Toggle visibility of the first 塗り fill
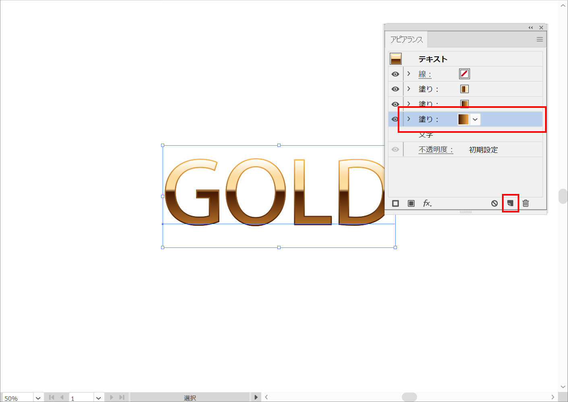This screenshot has height=402, width=568. 395,89
